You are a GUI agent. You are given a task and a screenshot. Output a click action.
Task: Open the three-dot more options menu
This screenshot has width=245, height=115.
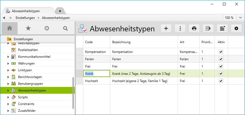pyautogui.click(x=180, y=28)
